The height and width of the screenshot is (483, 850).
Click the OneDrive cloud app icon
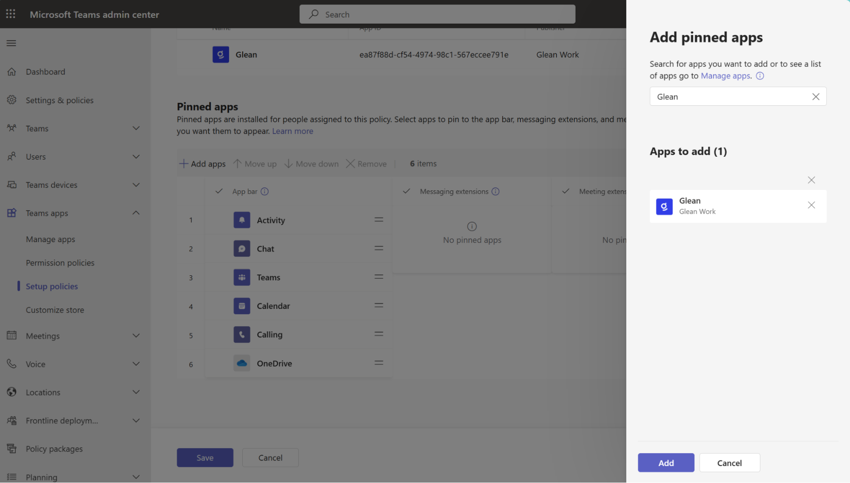[x=242, y=363]
